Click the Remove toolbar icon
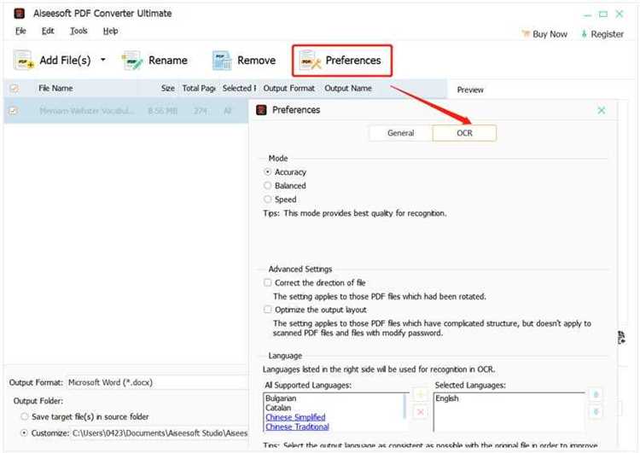Image resolution: width=640 pixels, height=453 pixels. [x=222, y=61]
